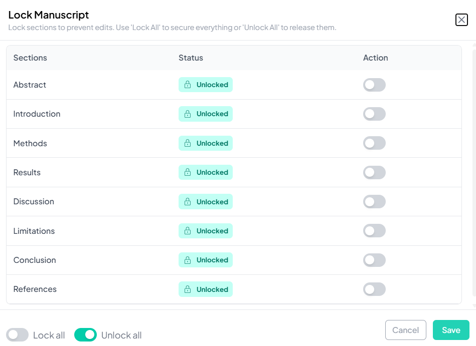Turn off the Unlock all switch
The image size is (476, 346).
[x=85, y=335]
